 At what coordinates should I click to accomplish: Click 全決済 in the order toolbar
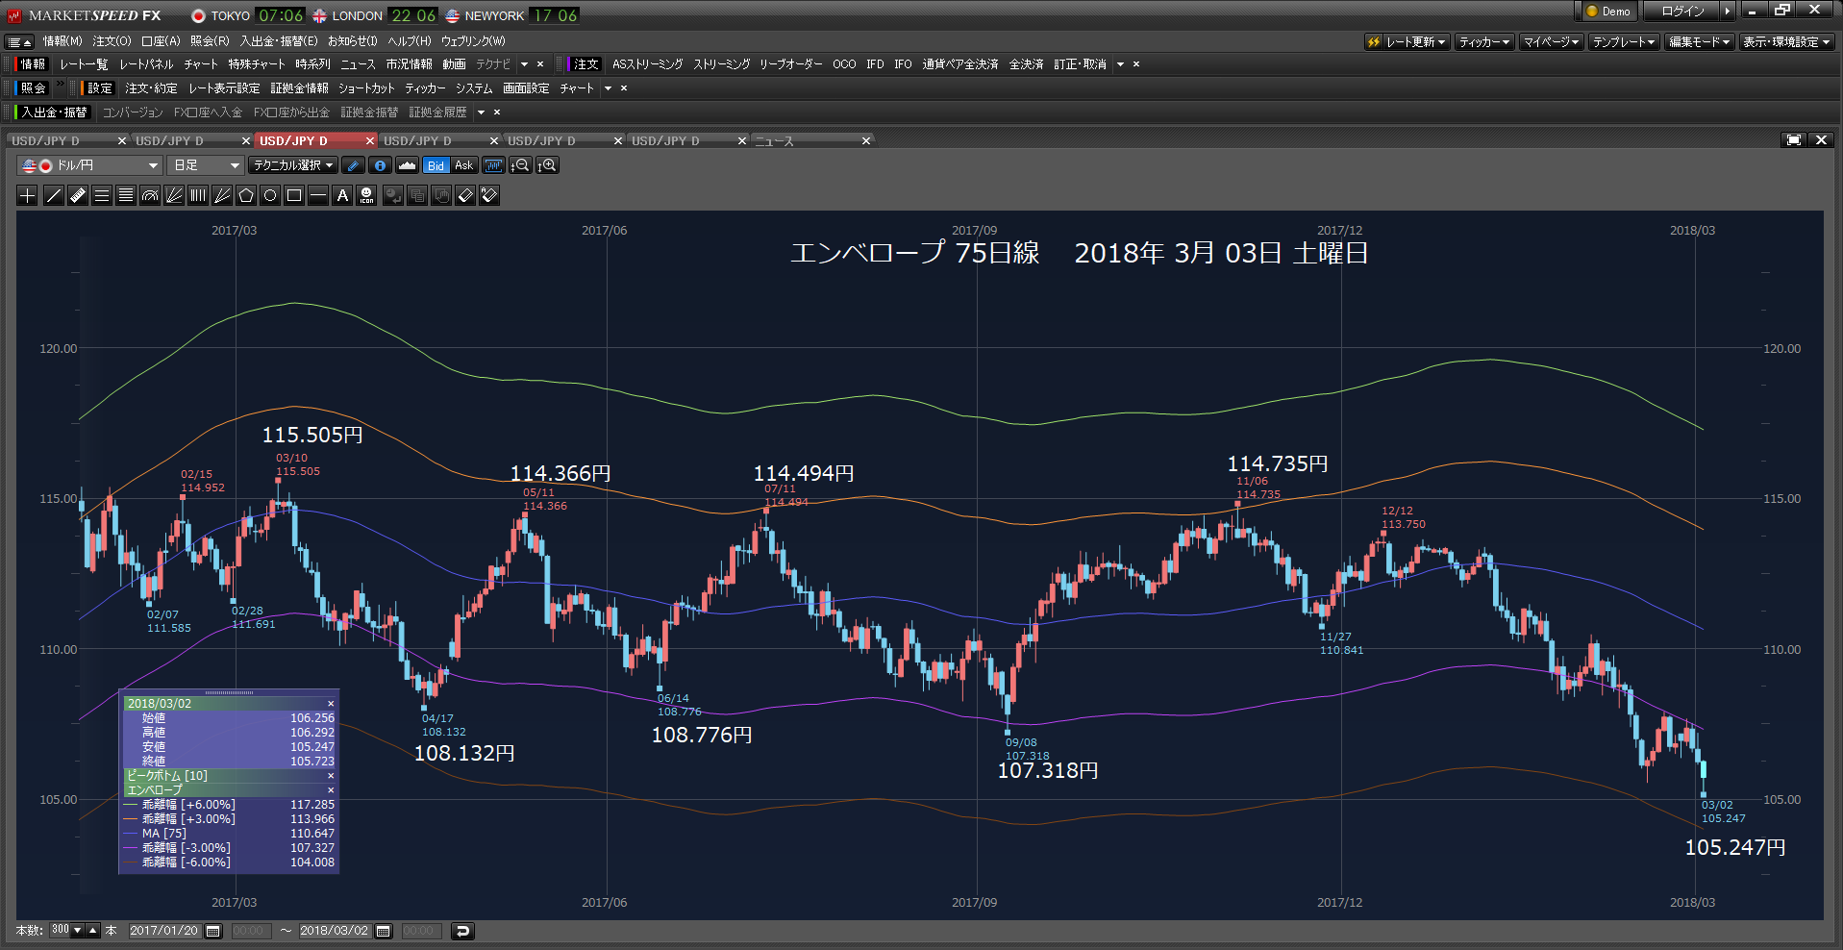pos(1026,64)
